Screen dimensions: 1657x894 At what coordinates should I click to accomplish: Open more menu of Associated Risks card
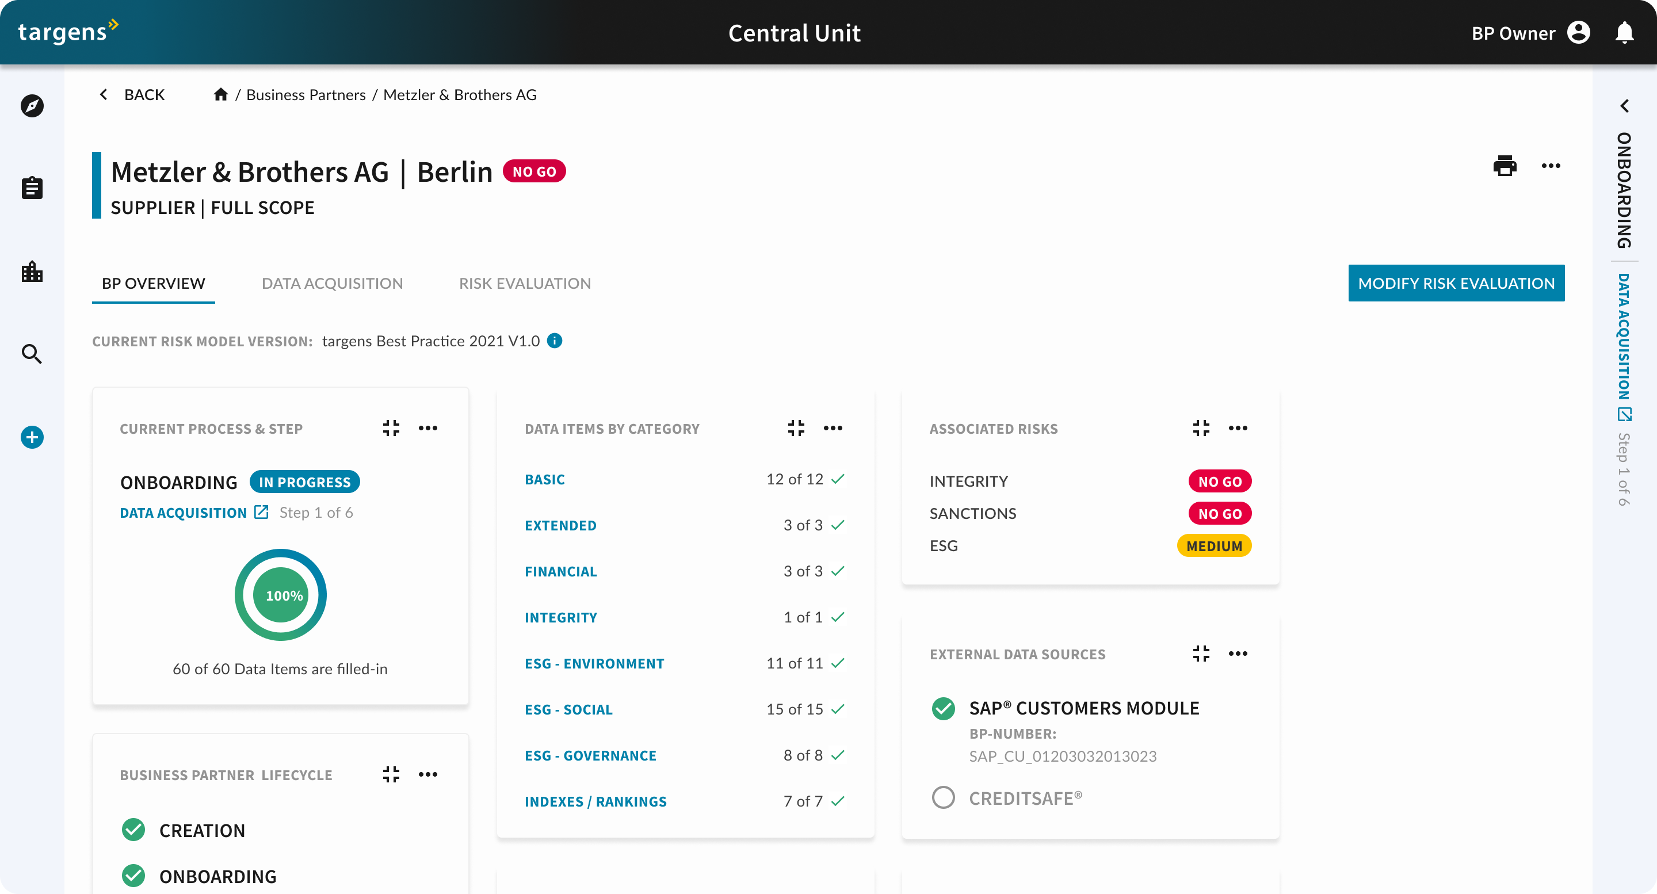(1238, 429)
